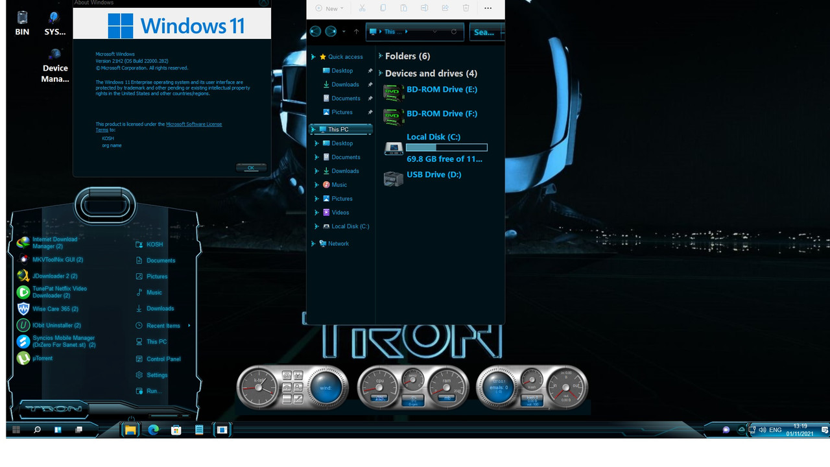Select Music under This PC tree

[335, 185]
